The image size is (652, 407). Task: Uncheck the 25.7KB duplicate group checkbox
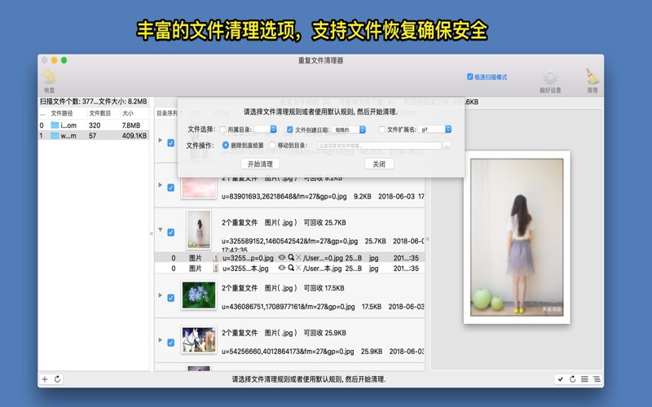(x=171, y=233)
